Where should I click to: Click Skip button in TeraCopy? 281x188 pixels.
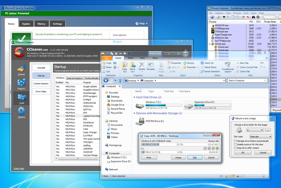195,157
